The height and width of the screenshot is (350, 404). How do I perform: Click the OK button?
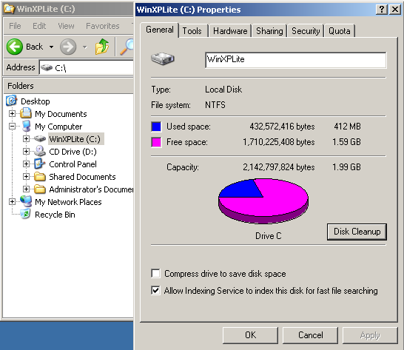(250, 335)
